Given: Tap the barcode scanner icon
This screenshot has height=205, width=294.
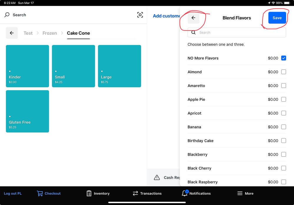Looking at the screenshot, I should coord(140,15).
